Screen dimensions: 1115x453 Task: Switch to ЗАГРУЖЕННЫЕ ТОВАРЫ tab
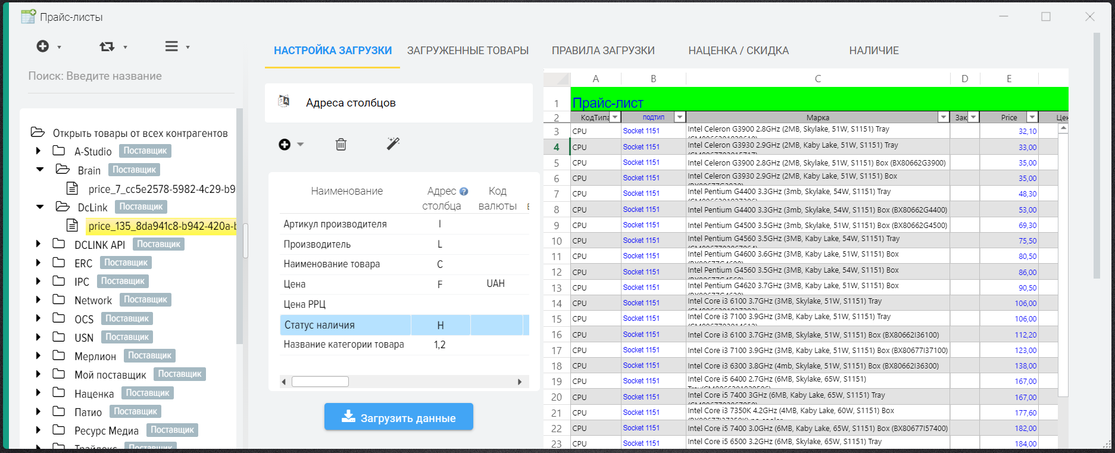coord(467,51)
